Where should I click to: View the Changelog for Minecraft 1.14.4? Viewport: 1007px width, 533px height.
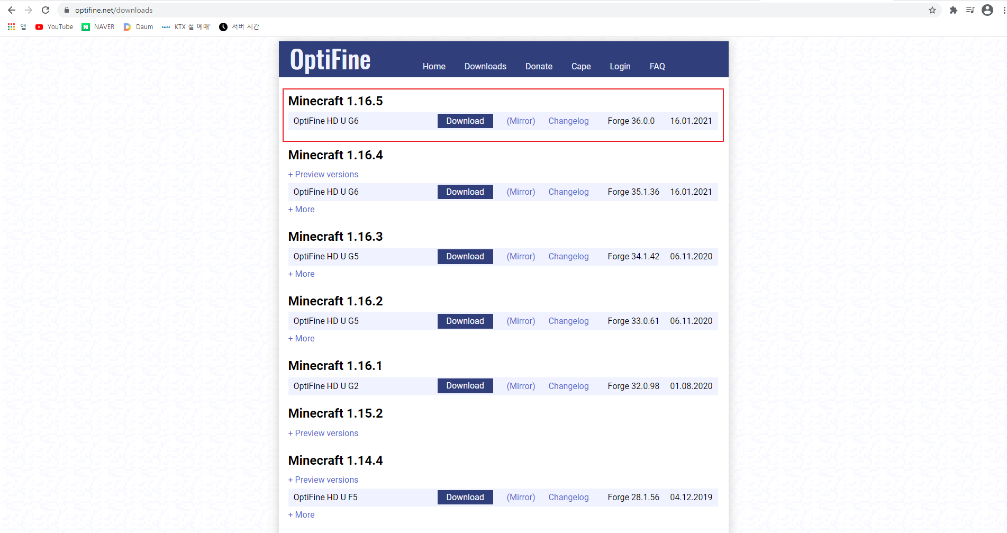click(x=568, y=497)
